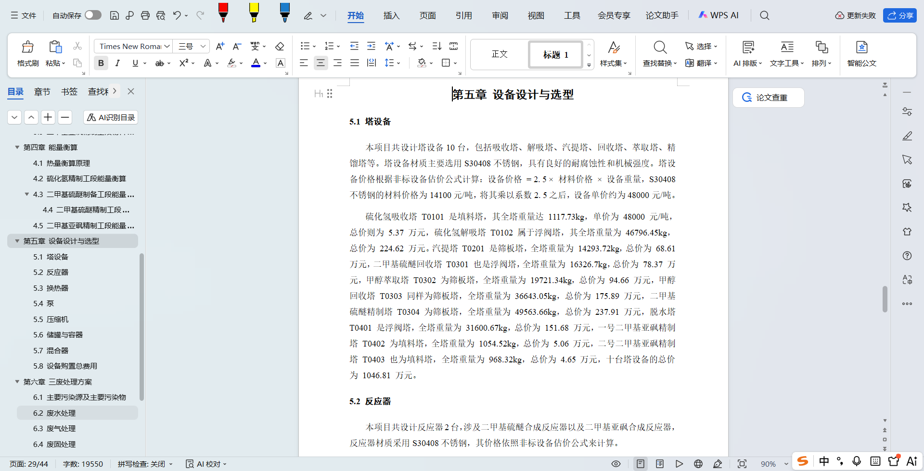
Task: Open the Find and Replace magnifier
Action: 660,47
